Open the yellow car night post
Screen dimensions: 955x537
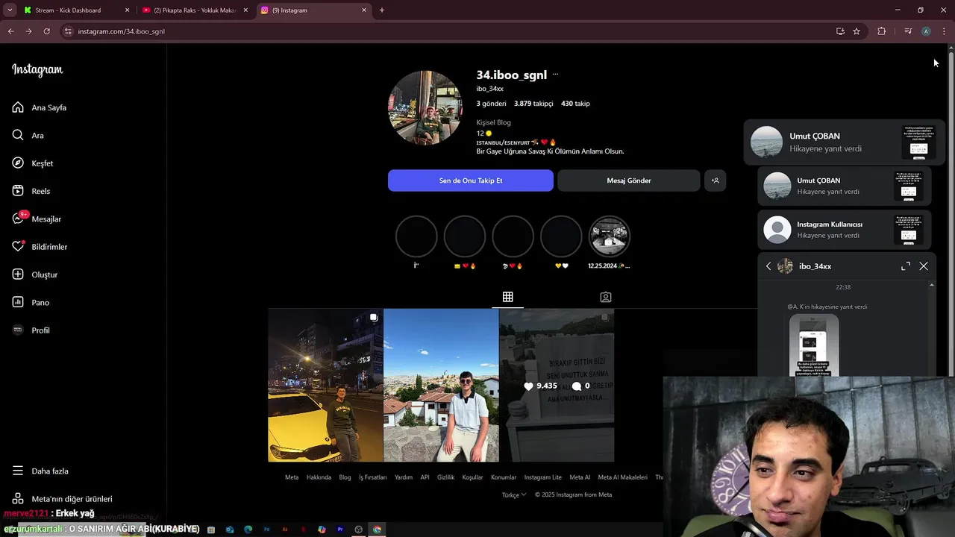coord(325,385)
